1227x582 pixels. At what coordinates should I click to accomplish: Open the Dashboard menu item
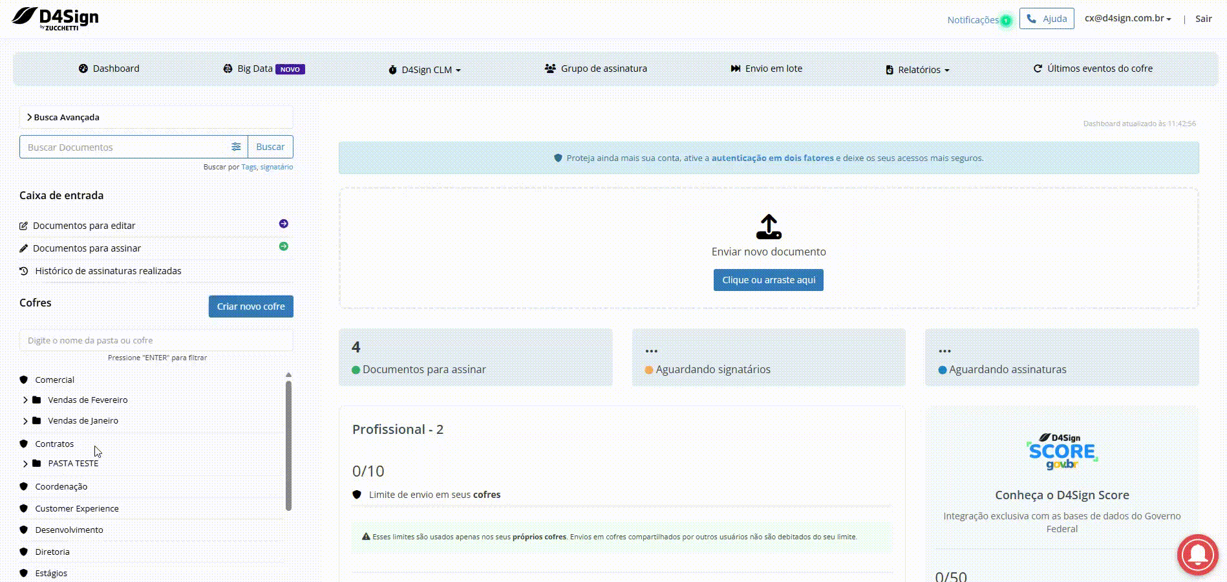[x=109, y=69]
